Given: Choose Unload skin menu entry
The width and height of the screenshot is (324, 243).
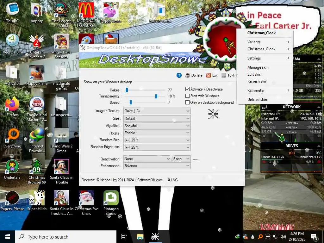Looking at the screenshot, I should (265, 99).
